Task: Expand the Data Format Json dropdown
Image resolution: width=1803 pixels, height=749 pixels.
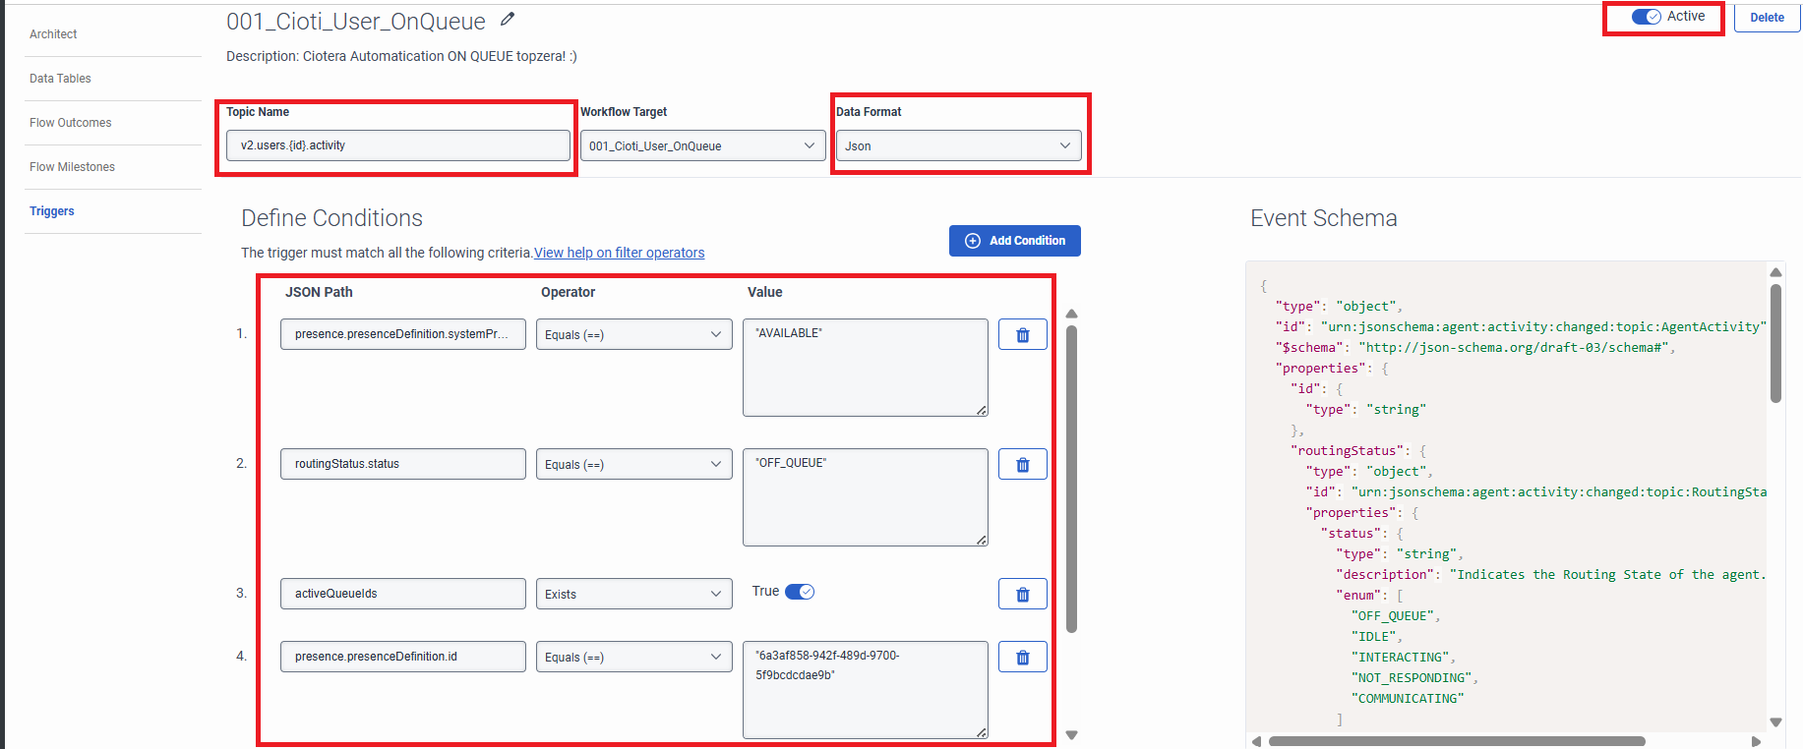Action: (957, 146)
